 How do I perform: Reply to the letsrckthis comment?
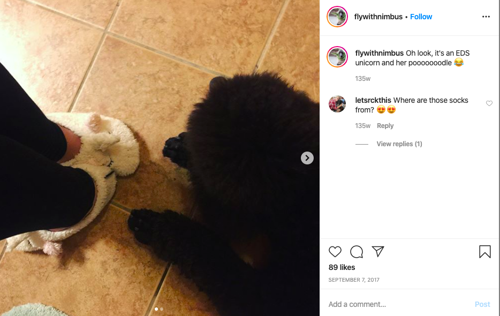click(x=385, y=126)
